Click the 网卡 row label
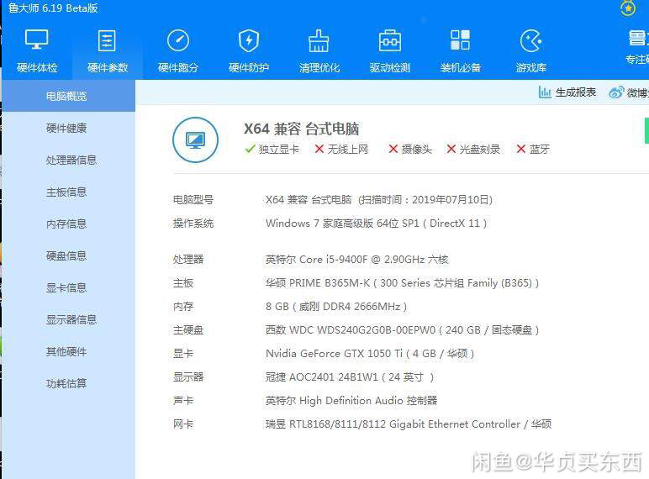649x479 pixels. [183, 424]
